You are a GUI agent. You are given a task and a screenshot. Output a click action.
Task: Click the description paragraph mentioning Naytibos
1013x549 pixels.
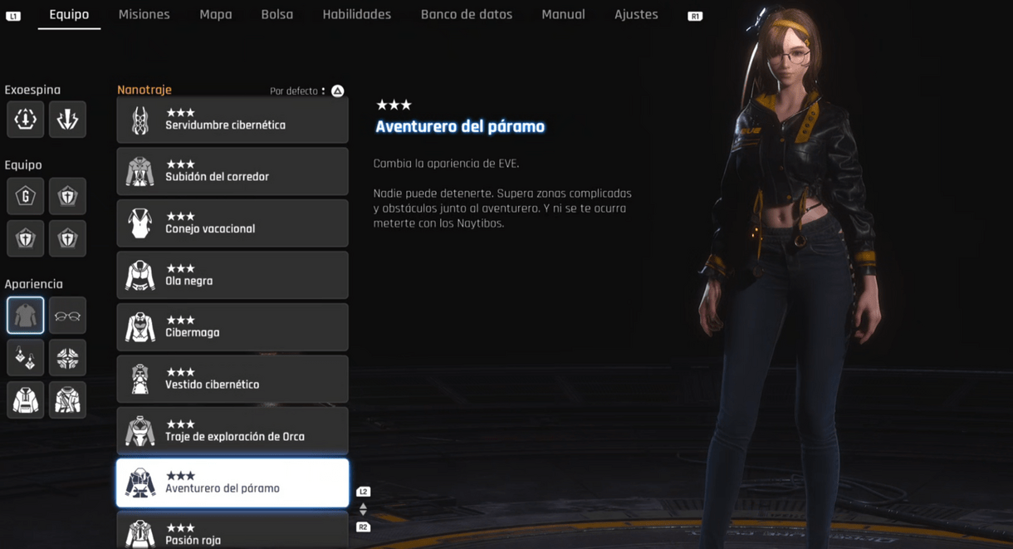point(502,208)
